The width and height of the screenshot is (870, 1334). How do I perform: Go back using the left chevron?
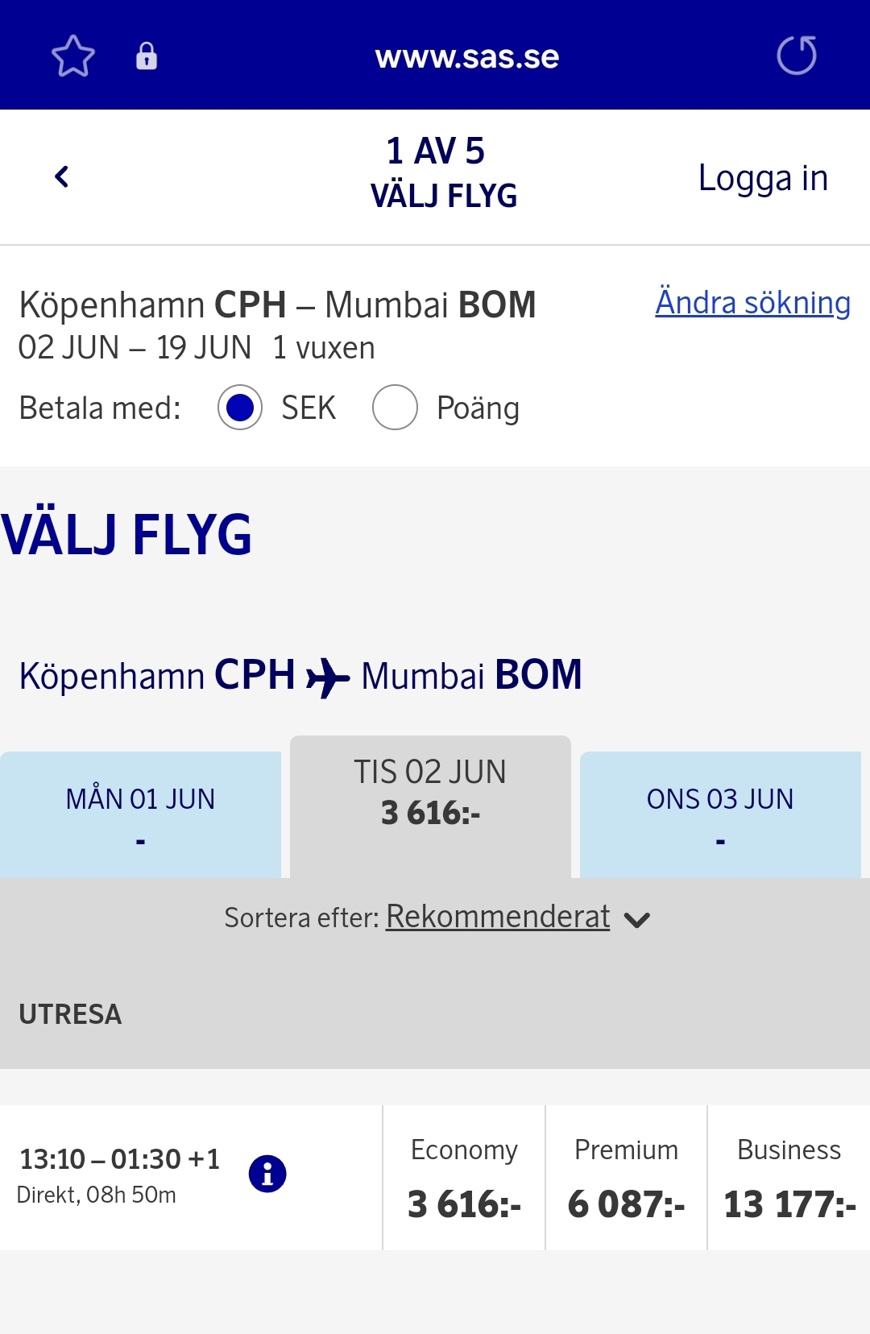point(62,176)
